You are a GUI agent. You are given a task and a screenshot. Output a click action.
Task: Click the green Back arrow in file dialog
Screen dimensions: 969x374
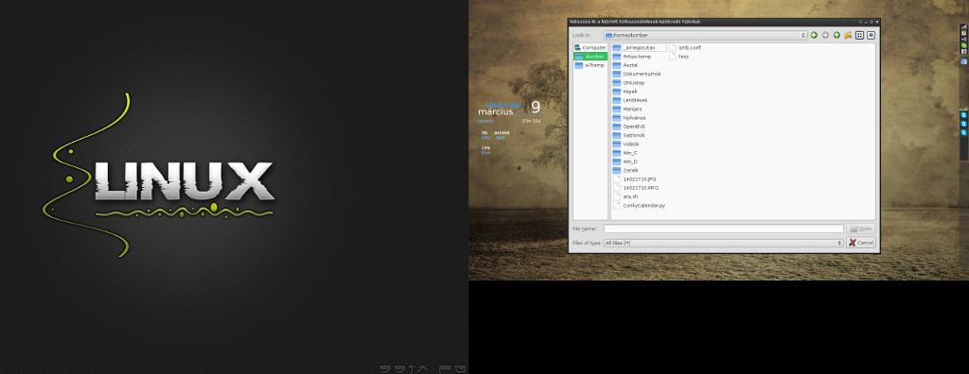(x=814, y=35)
